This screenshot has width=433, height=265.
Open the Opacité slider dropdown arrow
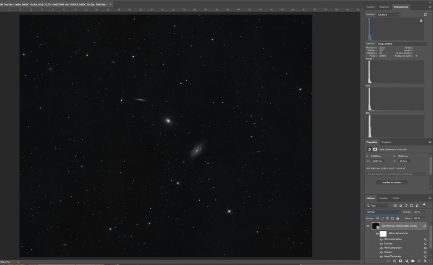(x=424, y=211)
